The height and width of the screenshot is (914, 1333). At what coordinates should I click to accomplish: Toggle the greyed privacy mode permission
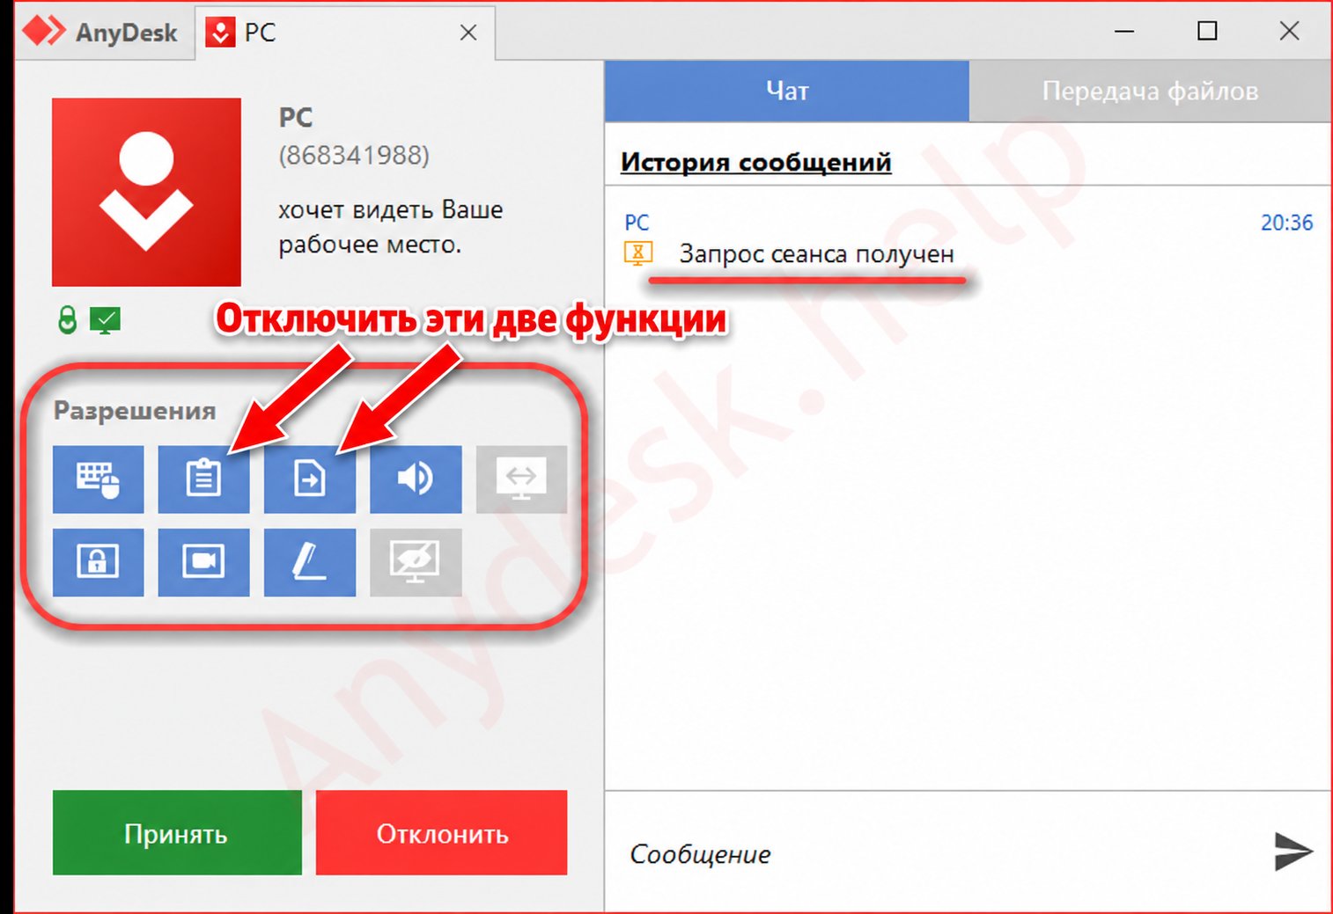click(416, 562)
